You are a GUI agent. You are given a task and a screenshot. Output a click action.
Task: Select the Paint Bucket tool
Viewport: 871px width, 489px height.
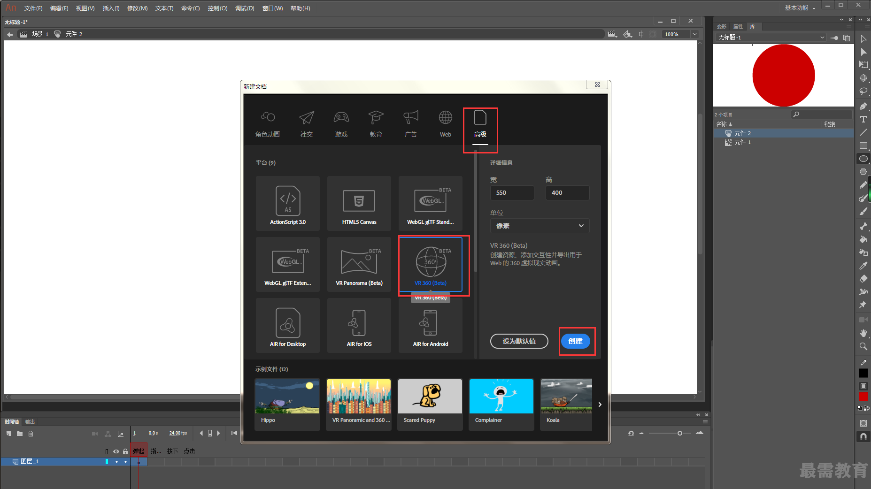coord(863,239)
